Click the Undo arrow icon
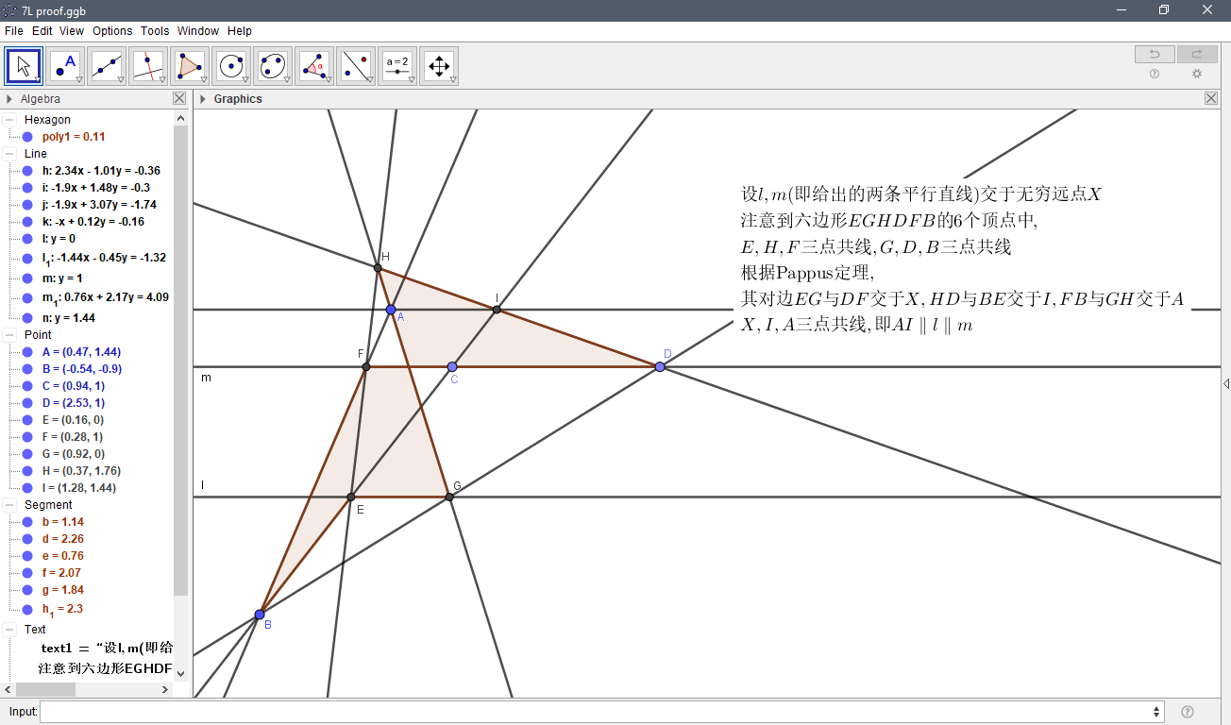1231x725 pixels. 1154,54
